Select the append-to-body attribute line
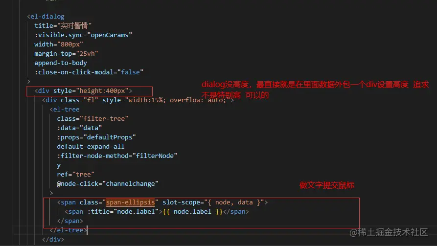Viewport: 437px width, 246px height. [61, 63]
